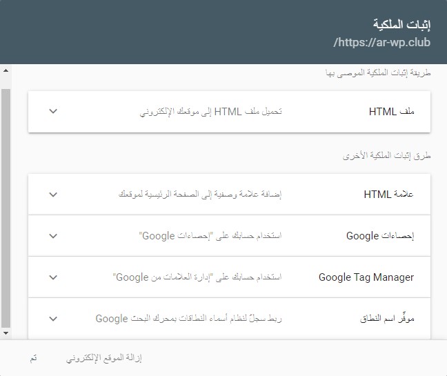Click the تم done button
This screenshot has width=447, height=376.
click(x=34, y=358)
